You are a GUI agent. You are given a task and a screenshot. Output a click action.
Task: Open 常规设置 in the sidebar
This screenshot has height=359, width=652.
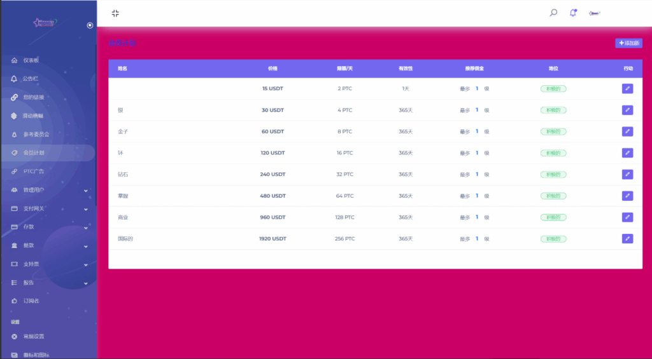(33, 336)
